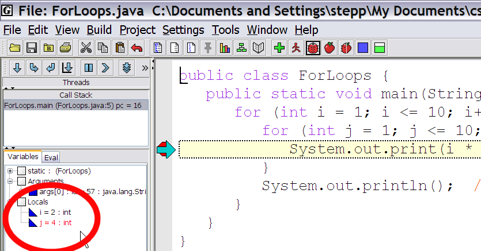Click the ladybug Debug icon
The width and height of the screenshot is (481, 251).
coord(313,48)
